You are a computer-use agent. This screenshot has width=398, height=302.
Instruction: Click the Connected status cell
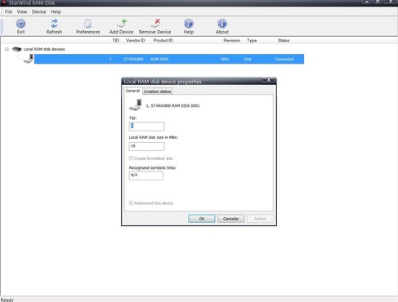[284, 59]
